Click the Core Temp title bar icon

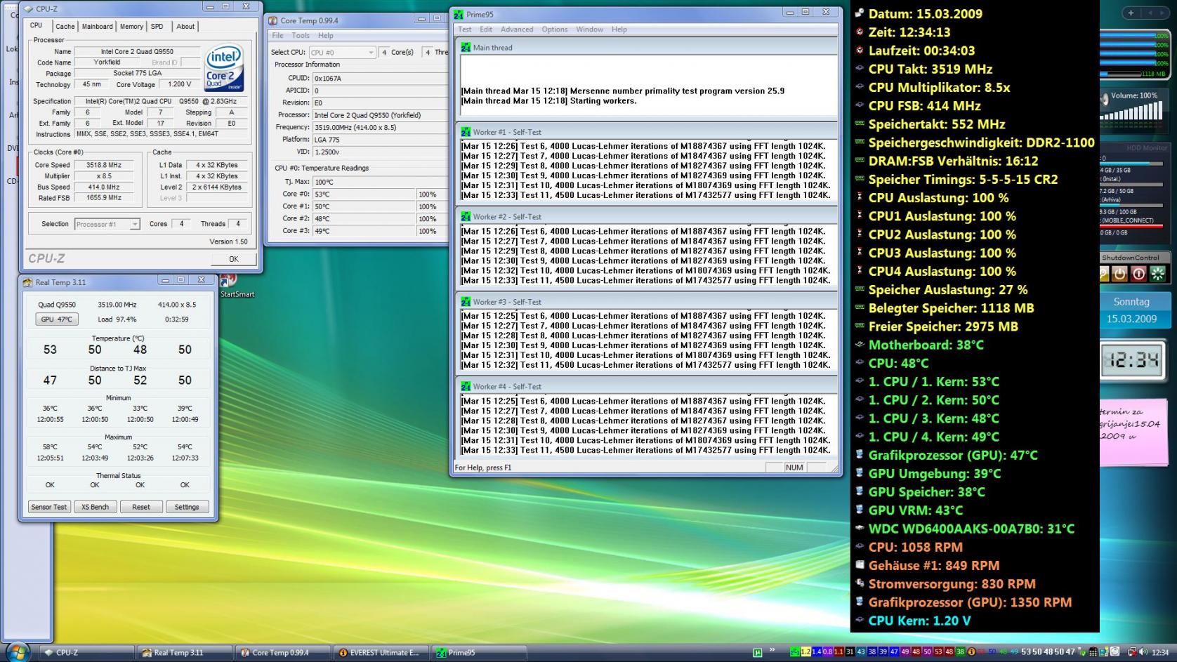[272, 21]
